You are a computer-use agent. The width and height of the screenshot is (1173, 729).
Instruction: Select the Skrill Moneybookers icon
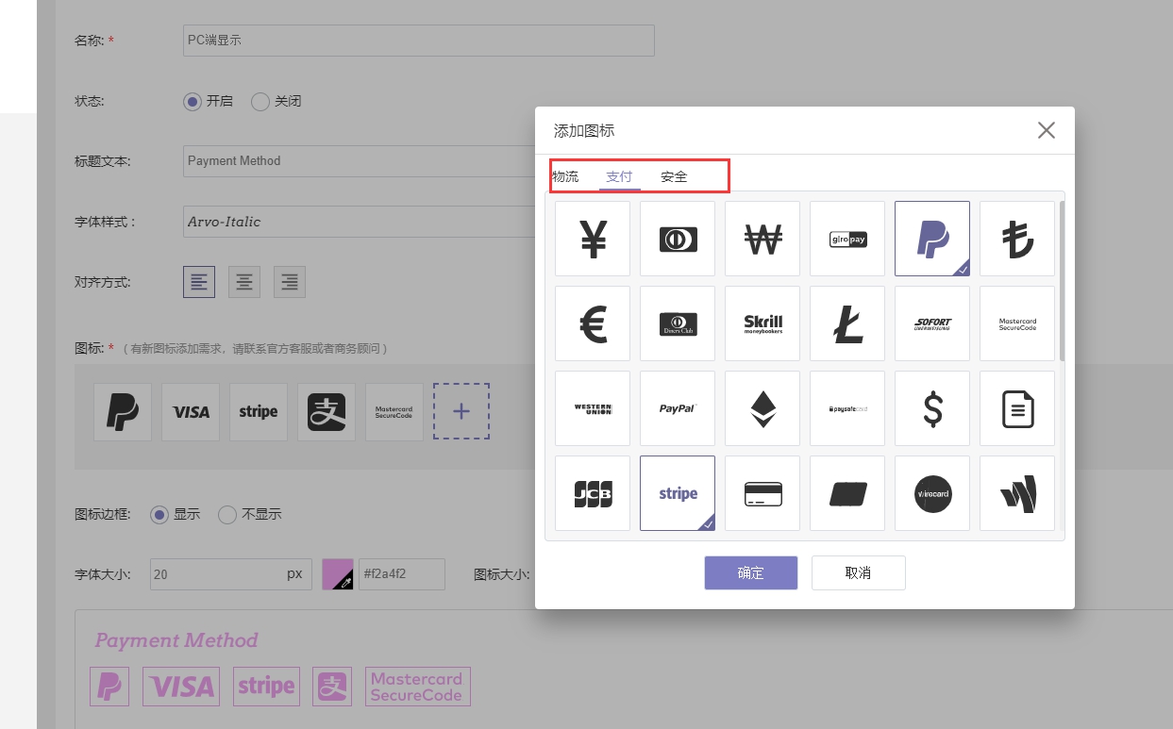(x=762, y=323)
